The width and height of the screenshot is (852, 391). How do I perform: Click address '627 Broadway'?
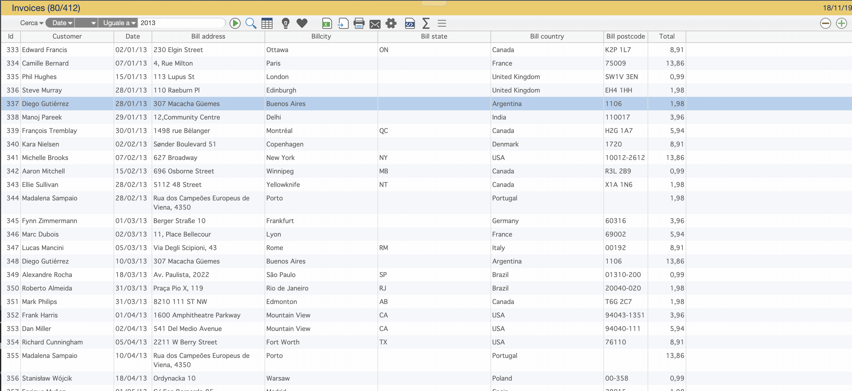tap(175, 158)
